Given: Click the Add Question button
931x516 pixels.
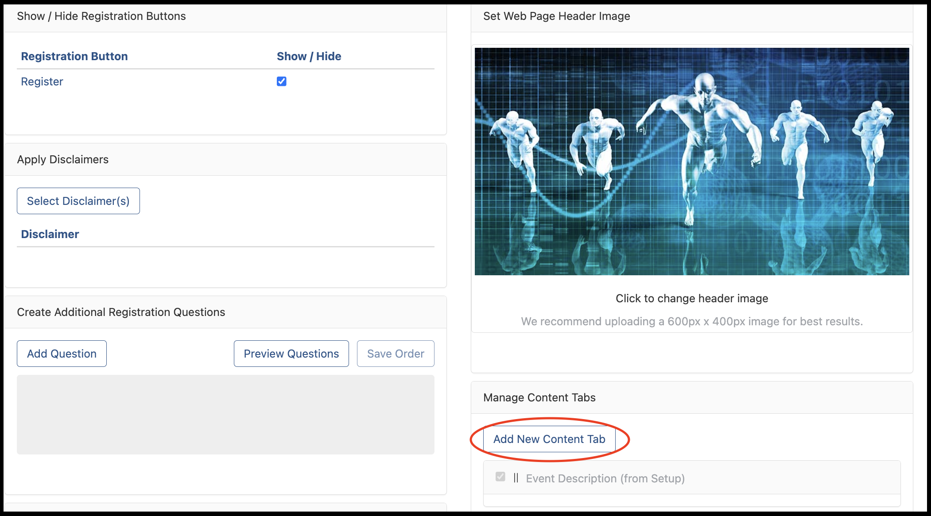Looking at the screenshot, I should click(x=62, y=354).
